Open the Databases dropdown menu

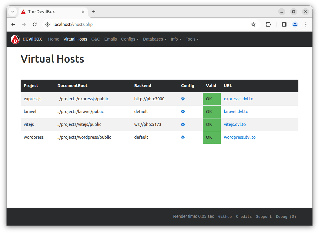point(154,39)
